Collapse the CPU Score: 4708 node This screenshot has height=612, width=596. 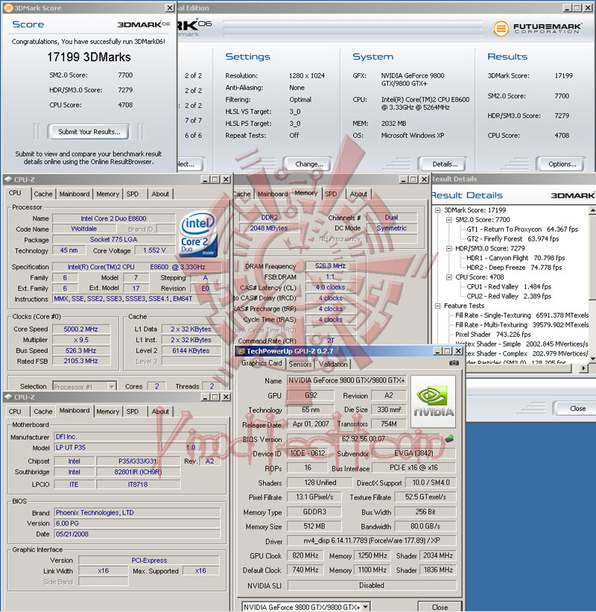(449, 277)
